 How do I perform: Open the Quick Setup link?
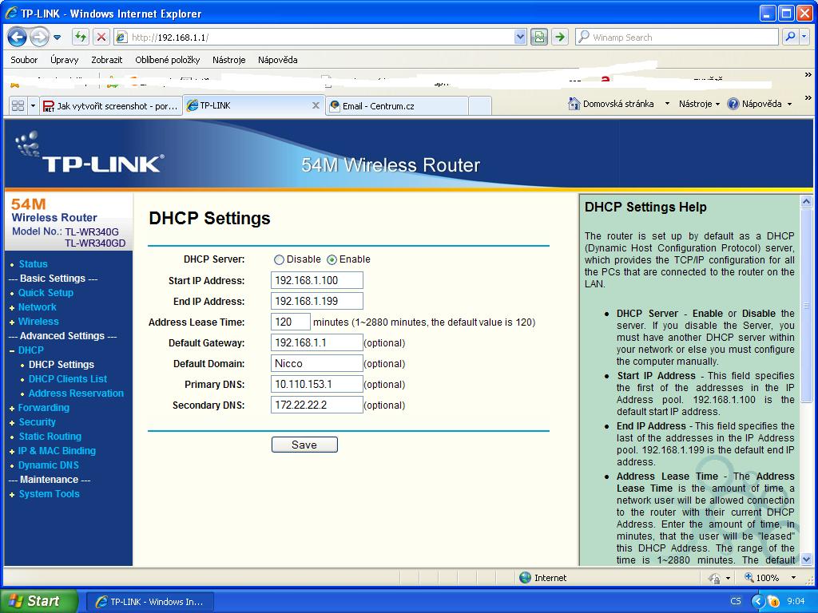point(46,293)
